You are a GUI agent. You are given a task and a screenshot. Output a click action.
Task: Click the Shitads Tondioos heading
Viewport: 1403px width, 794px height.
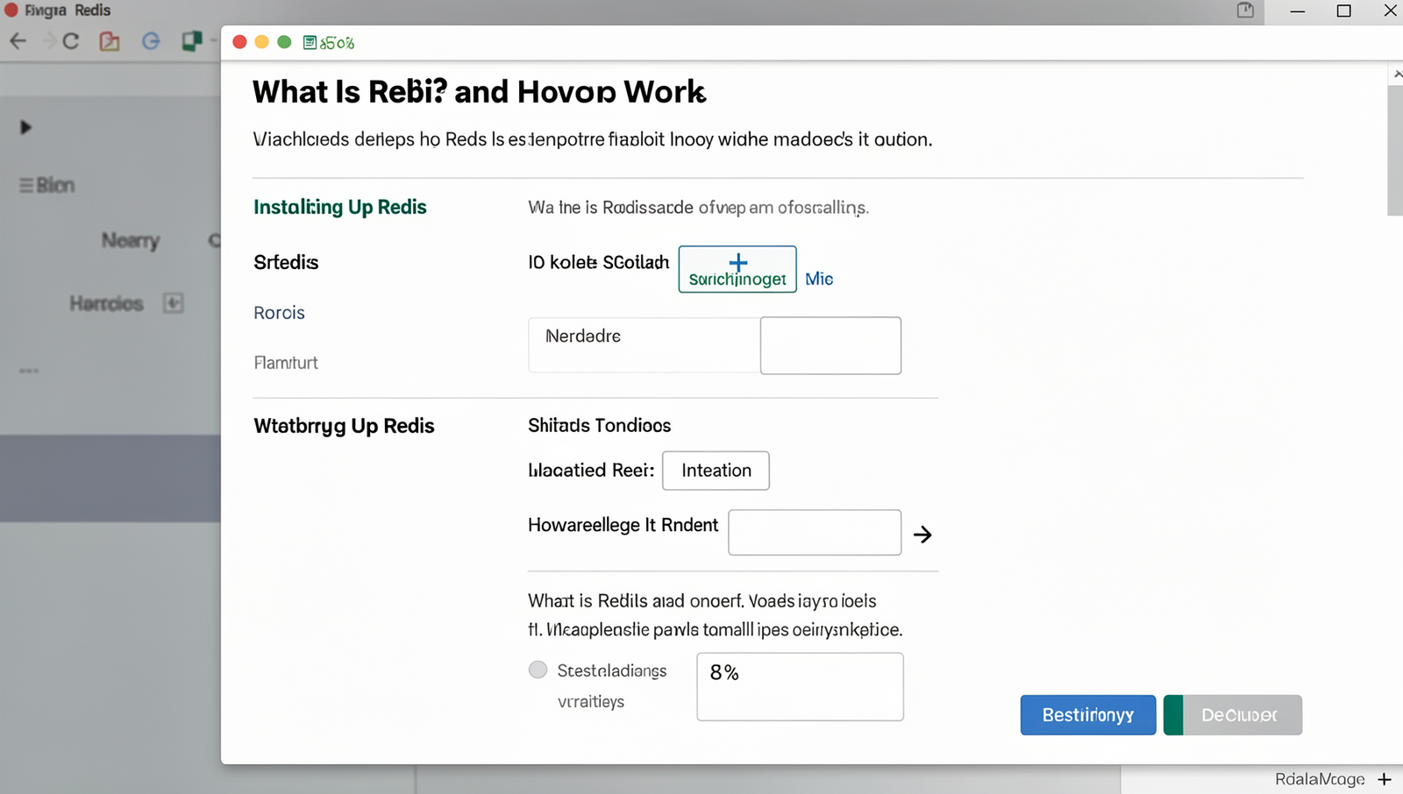pyautogui.click(x=599, y=425)
